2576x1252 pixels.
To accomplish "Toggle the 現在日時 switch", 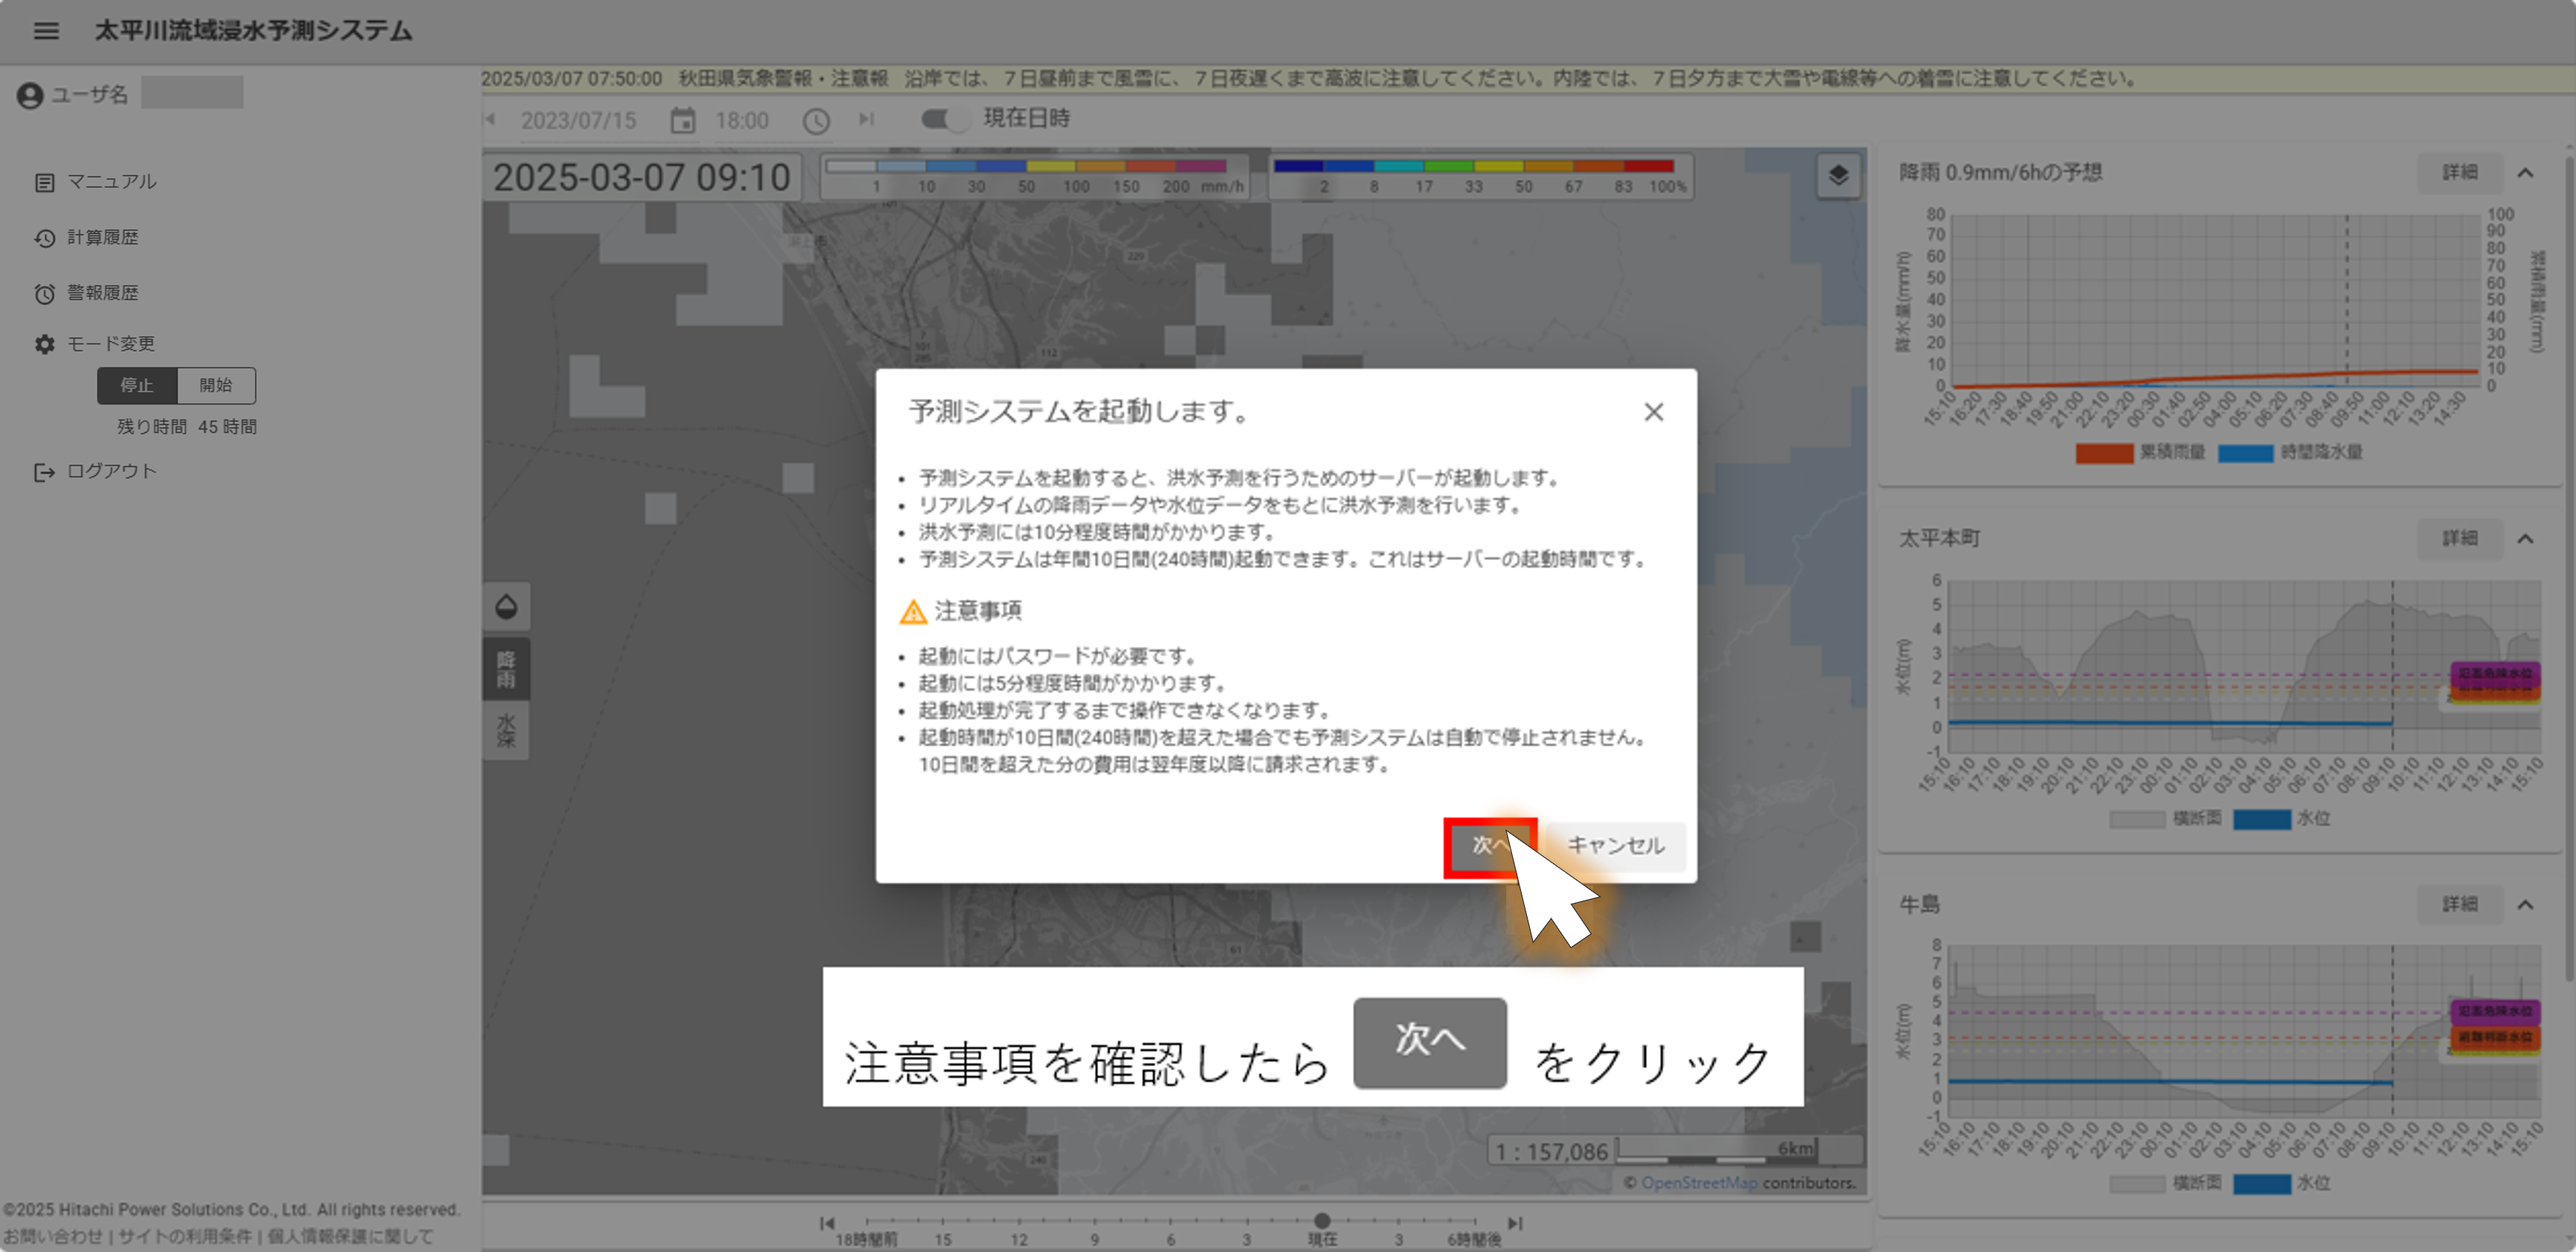I will [944, 119].
